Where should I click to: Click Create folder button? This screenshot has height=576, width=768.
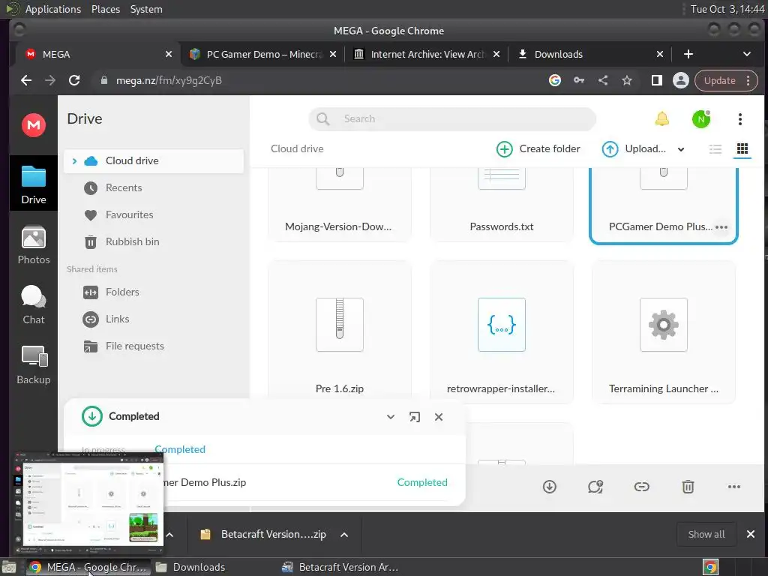[538, 149]
